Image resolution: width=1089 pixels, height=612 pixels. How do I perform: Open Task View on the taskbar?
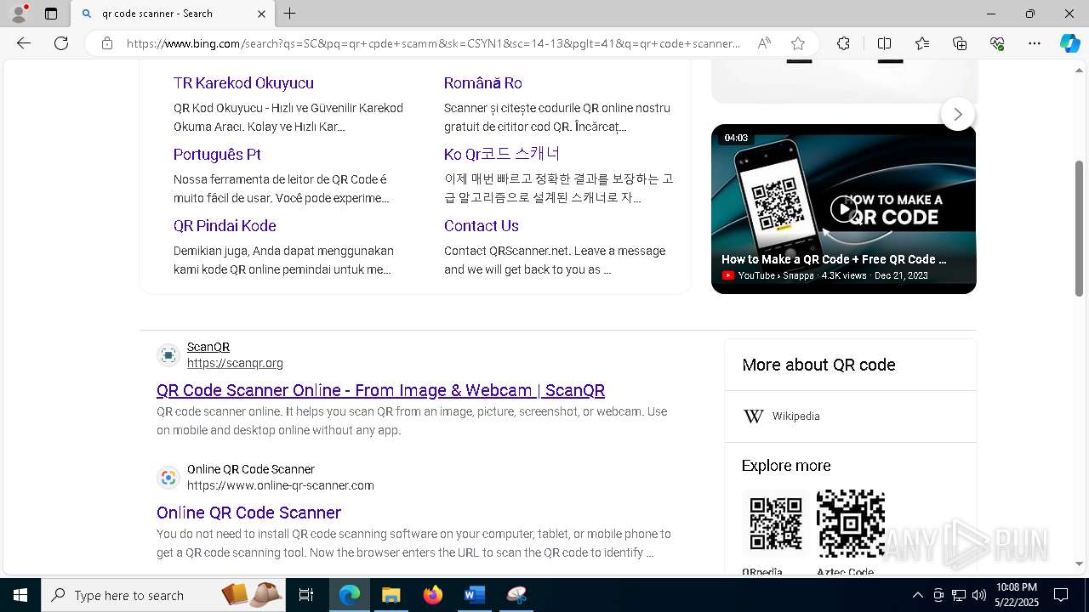[x=306, y=595]
